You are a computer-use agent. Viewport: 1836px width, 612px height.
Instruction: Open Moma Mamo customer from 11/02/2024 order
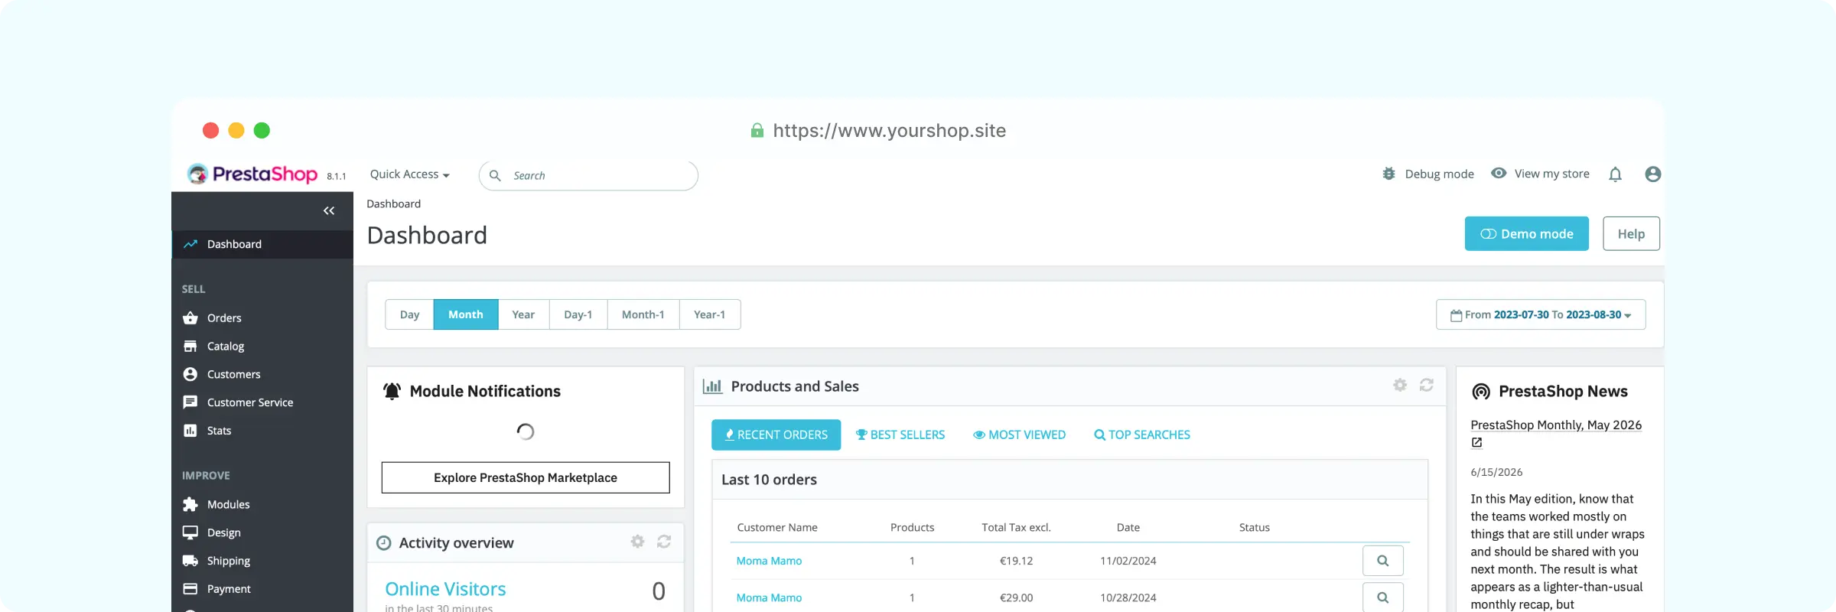pos(769,561)
